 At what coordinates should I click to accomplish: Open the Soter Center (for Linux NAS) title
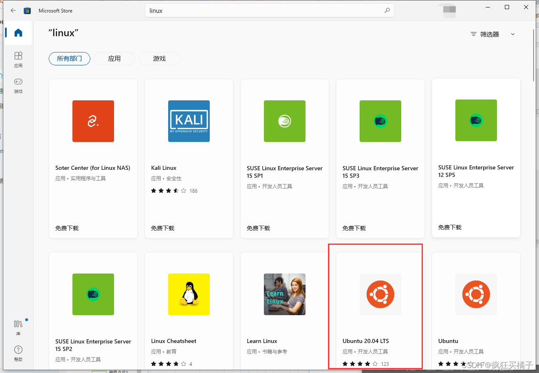pyautogui.click(x=93, y=168)
